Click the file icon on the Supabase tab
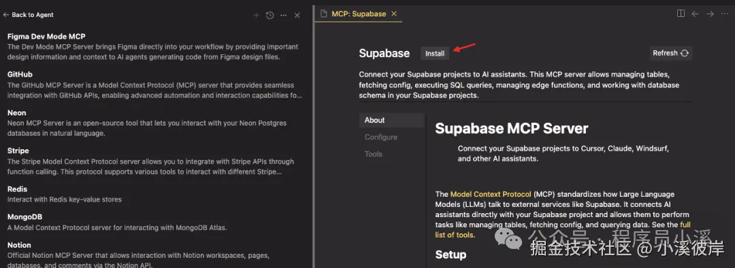 click(323, 14)
